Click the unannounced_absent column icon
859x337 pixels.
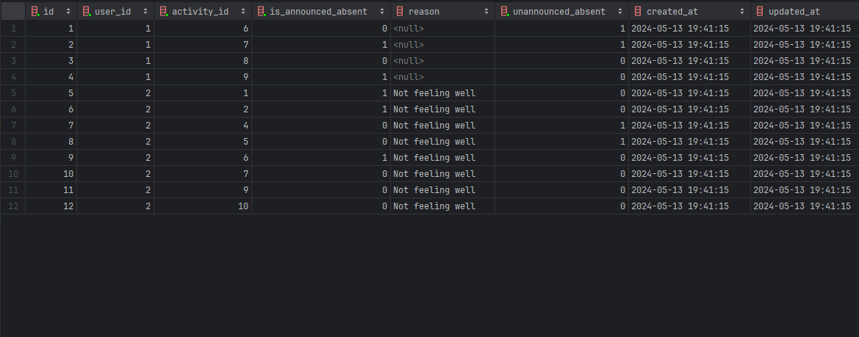pos(504,12)
